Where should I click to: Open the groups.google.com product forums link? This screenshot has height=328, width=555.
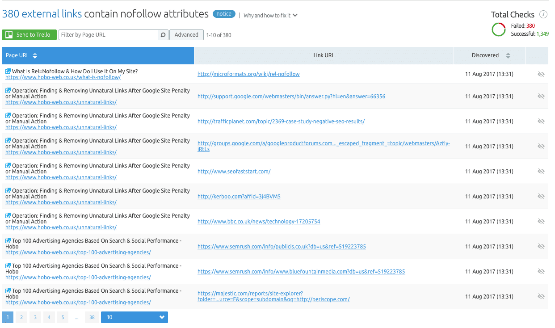324,146
